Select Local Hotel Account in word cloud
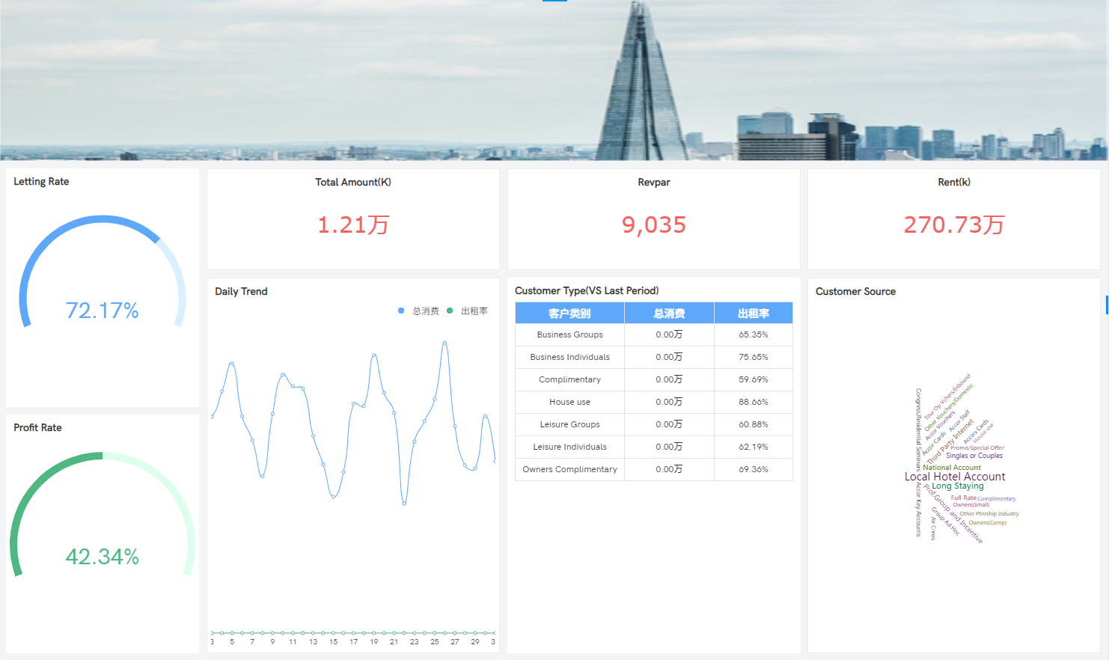The image size is (1109, 660). click(x=955, y=477)
